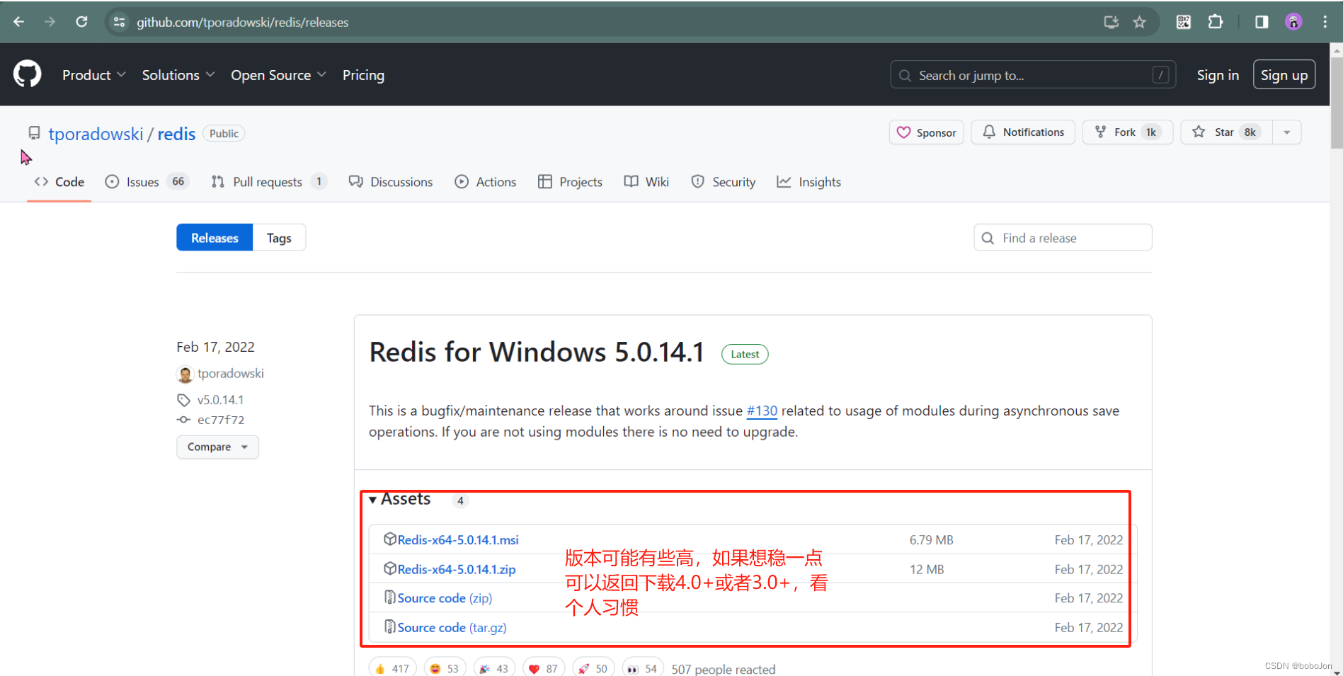Click the file icon beside Source code (tar.gz)

[389, 626]
